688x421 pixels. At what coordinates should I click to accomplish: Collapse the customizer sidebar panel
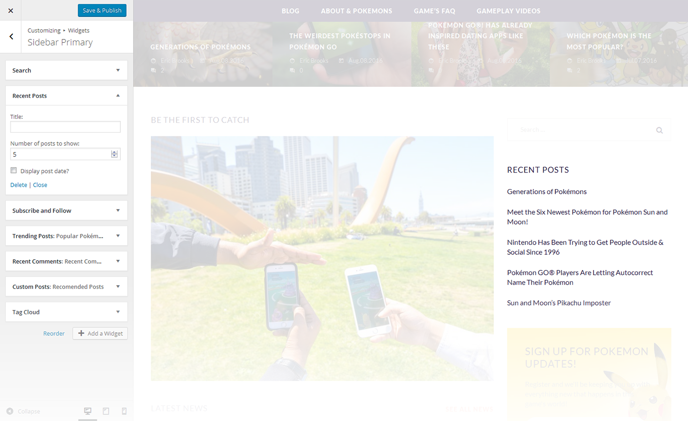pyautogui.click(x=23, y=411)
